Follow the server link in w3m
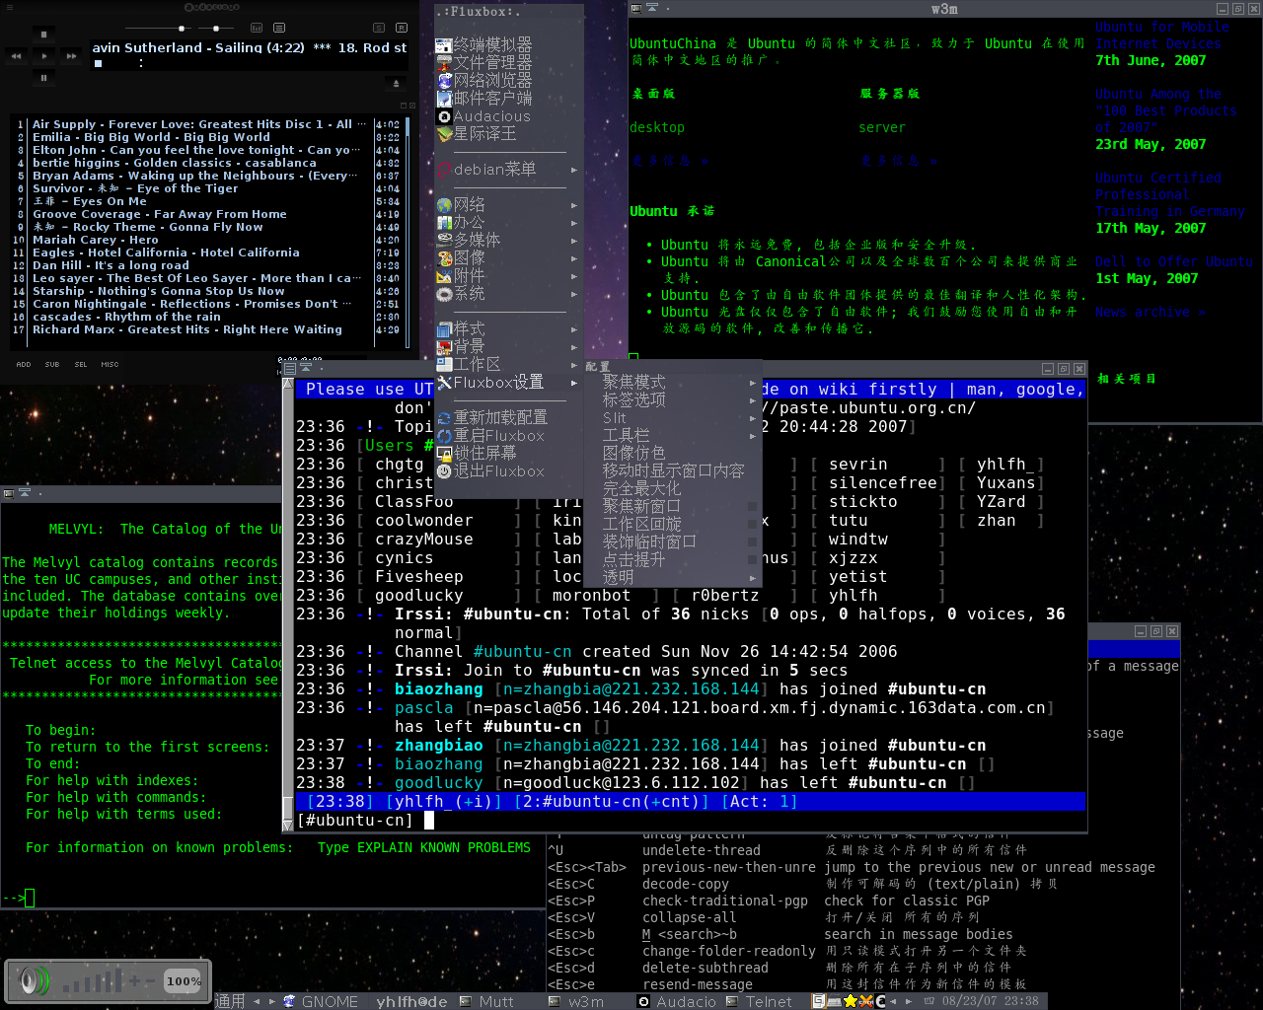This screenshot has height=1010, width=1263. pyautogui.click(x=882, y=127)
